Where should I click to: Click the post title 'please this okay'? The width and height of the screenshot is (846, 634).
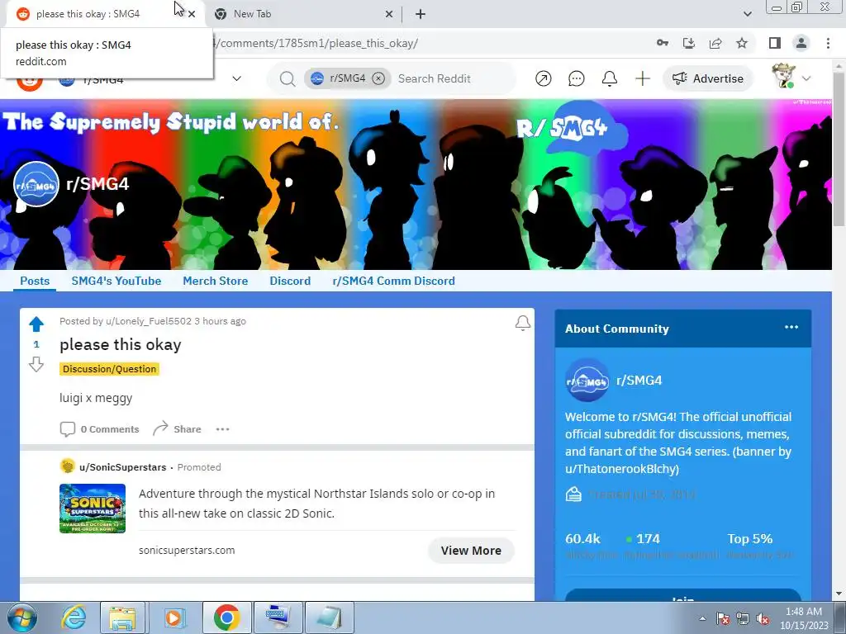point(121,344)
